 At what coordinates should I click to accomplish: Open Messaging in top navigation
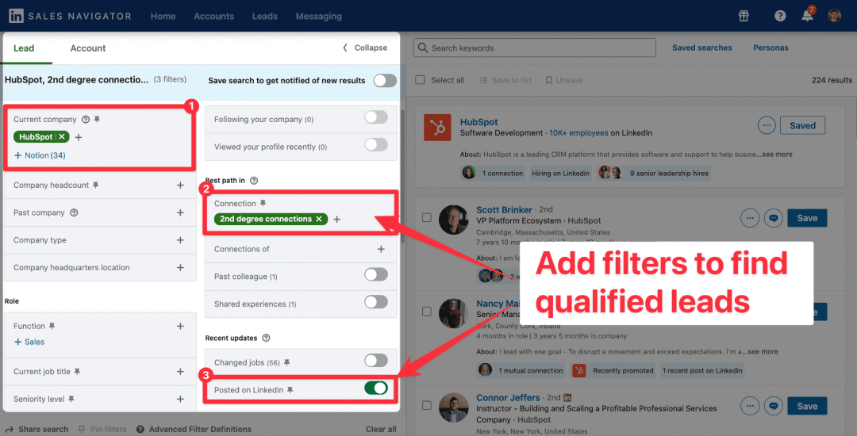click(319, 17)
